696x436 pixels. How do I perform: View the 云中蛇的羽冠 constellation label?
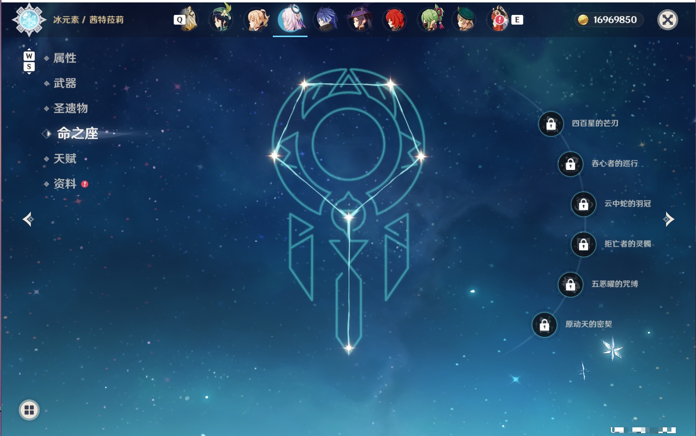pos(628,203)
